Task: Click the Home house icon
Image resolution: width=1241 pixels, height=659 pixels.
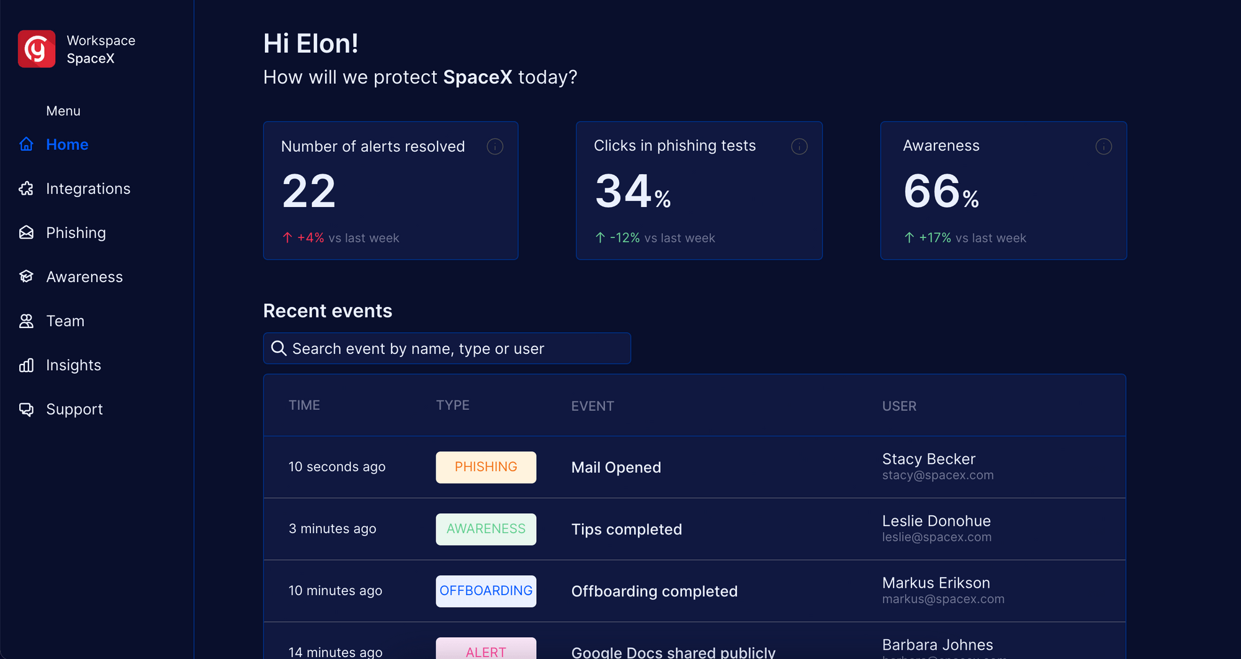Action: tap(26, 144)
